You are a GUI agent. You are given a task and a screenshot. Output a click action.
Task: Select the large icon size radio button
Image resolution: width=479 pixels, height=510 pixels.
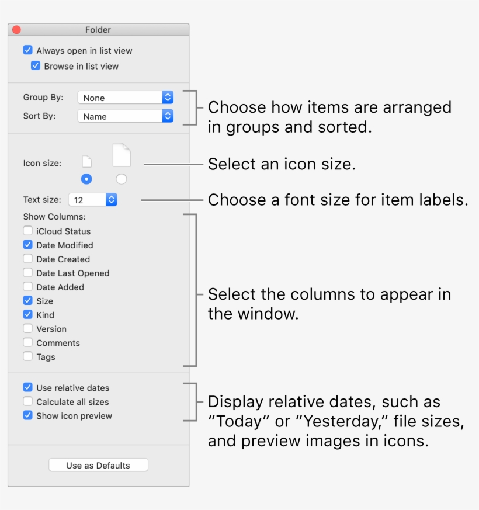coord(121,179)
